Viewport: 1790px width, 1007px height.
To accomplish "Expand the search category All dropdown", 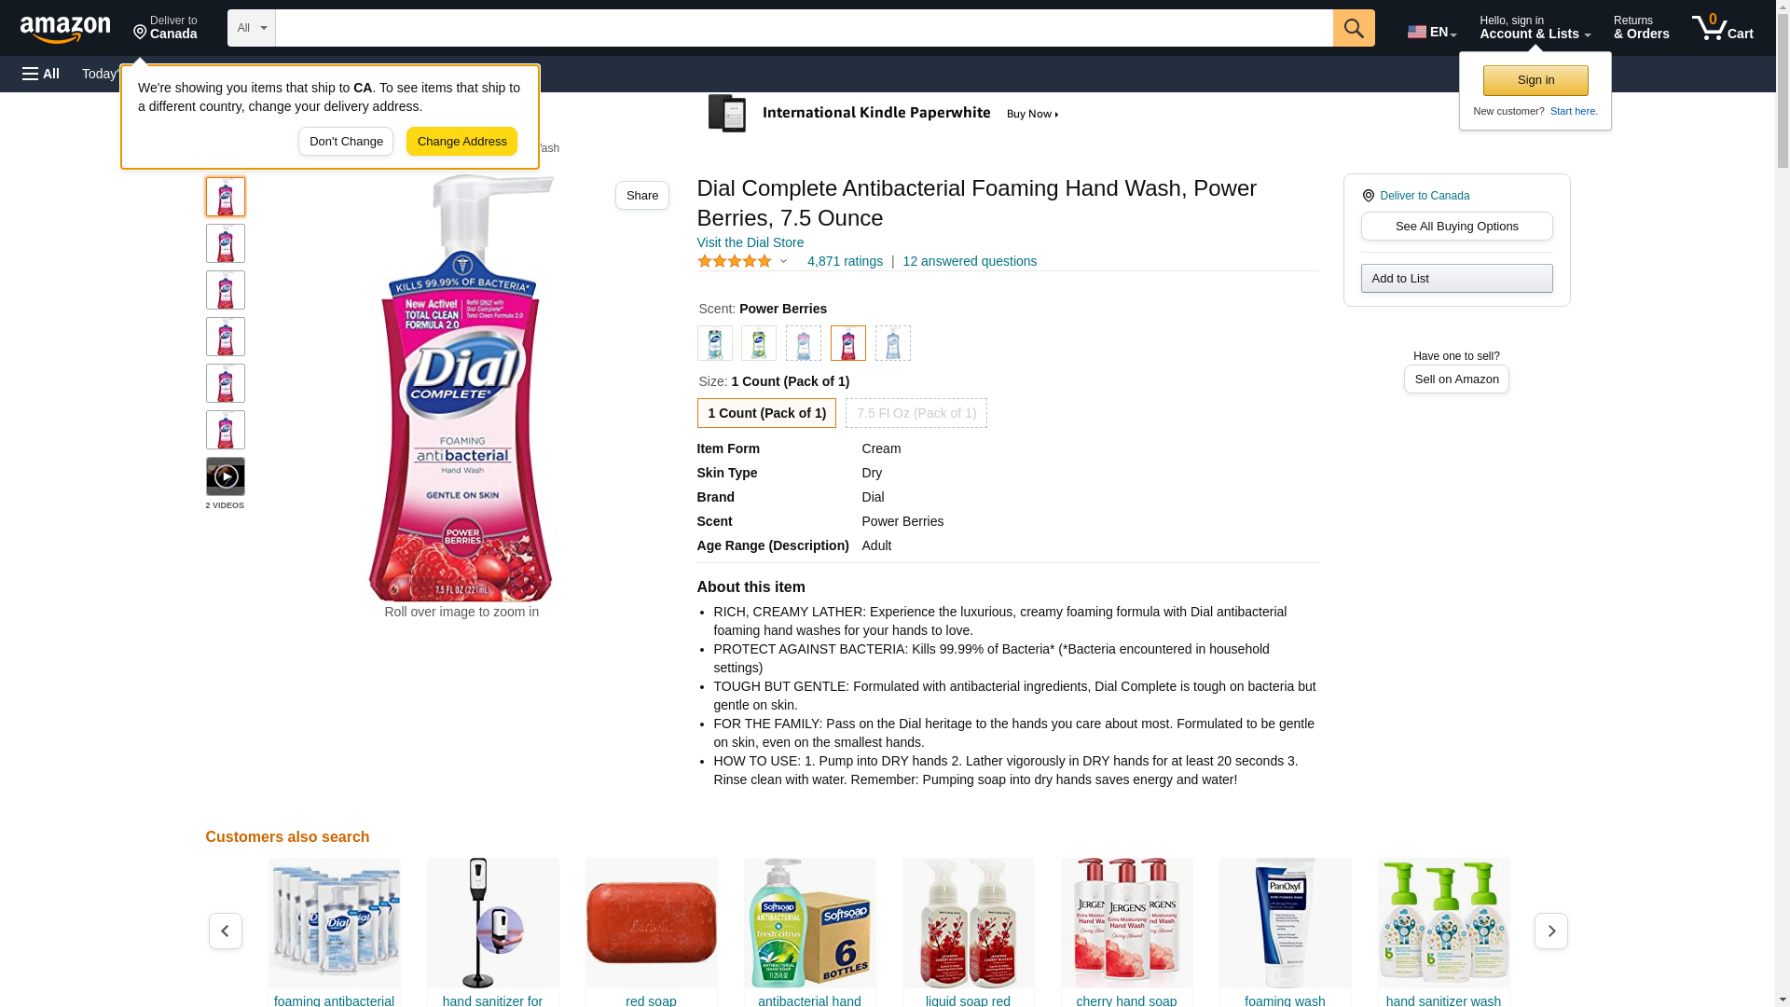I will tap(251, 28).
